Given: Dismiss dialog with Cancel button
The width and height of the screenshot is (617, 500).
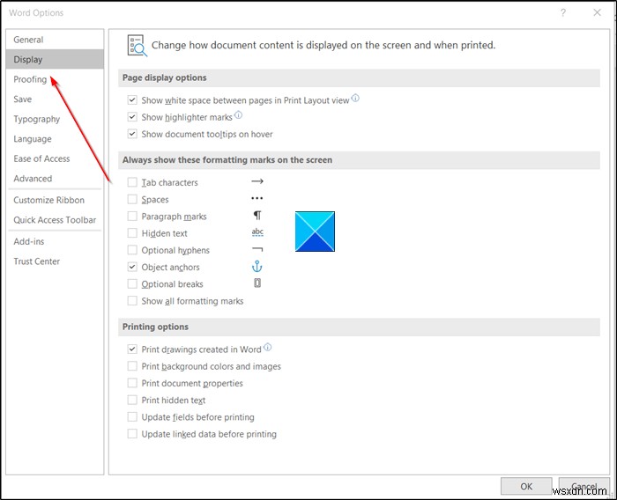Looking at the screenshot, I should click(x=584, y=486).
